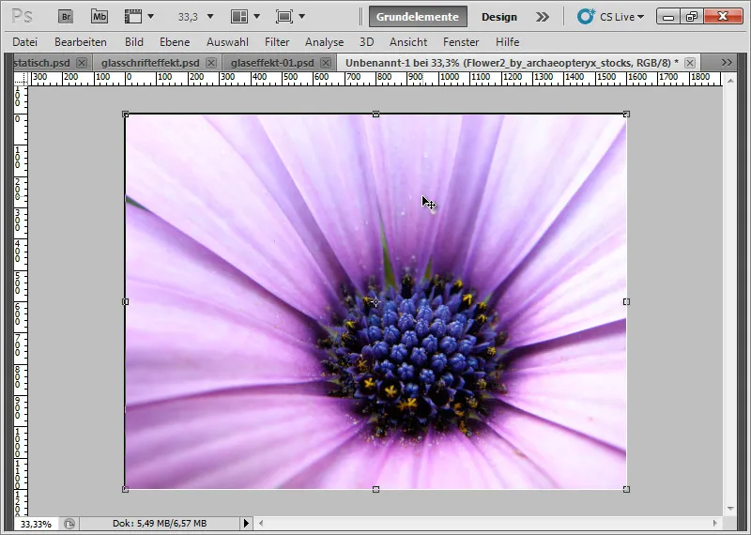Open the Auswahl menu
Image resolution: width=751 pixels, height=535 pixels.
[x=227, y=42]
